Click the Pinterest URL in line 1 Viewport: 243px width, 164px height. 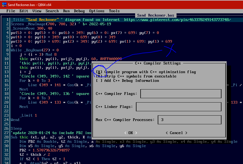point(177,20)
